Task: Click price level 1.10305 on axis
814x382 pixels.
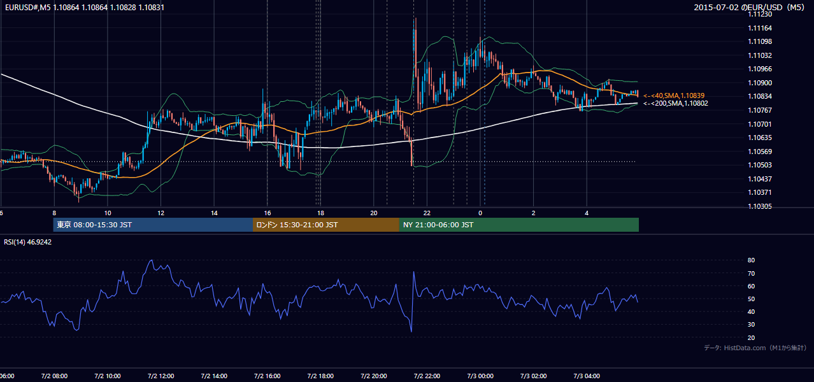Action: (760, 206)
